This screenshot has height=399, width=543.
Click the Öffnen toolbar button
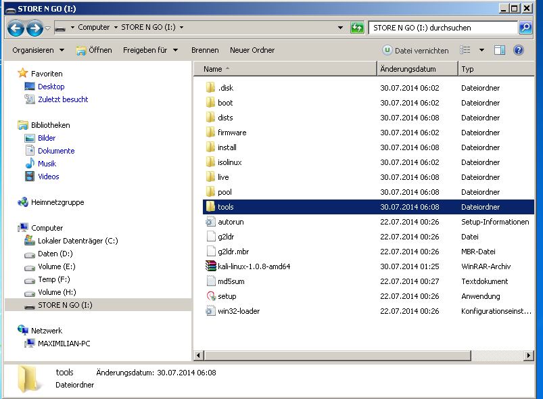click(94, 50)
